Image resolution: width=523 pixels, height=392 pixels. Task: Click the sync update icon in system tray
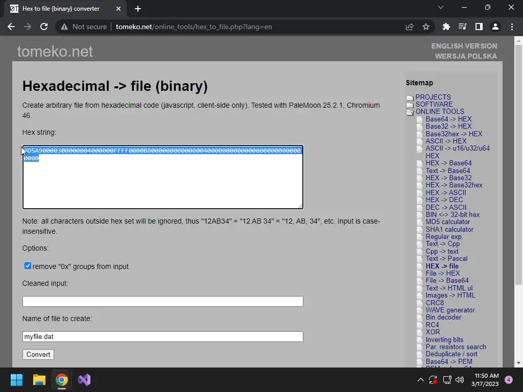click(x=433, y=380)
